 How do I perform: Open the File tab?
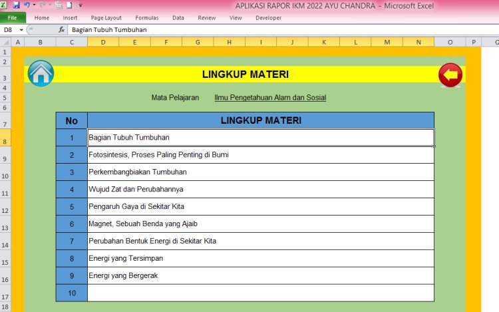coord(13,18)
